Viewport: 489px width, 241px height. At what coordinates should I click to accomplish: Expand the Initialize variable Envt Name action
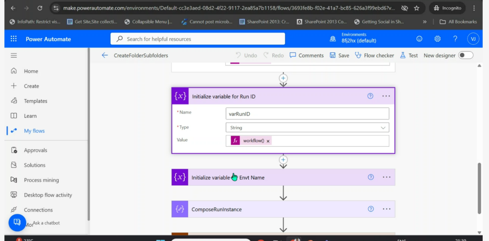283,177
